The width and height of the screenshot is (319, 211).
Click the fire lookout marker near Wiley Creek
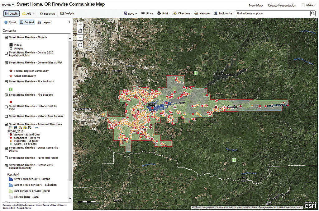234,160
